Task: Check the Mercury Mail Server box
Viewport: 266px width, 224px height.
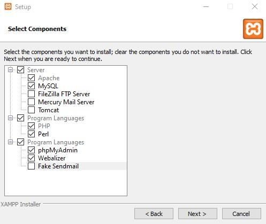Action: 31,102
